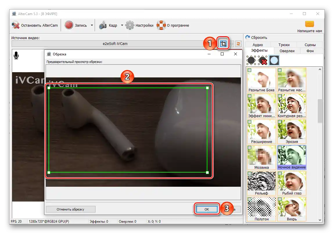Viewport: 334px width, 234px height.
Task: Click the 1280x720*@RGB24 GPU(P) status text
Action: [49, 222]
